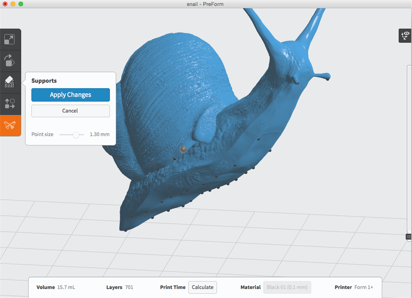Open the Size scaling tool
412x298 pixels.
coord(10,39)
